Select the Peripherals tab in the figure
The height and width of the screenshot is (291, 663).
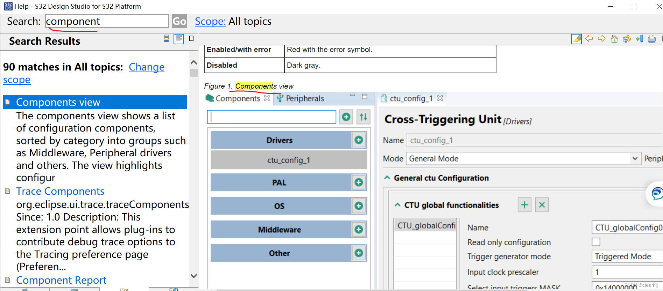[305, 98]
